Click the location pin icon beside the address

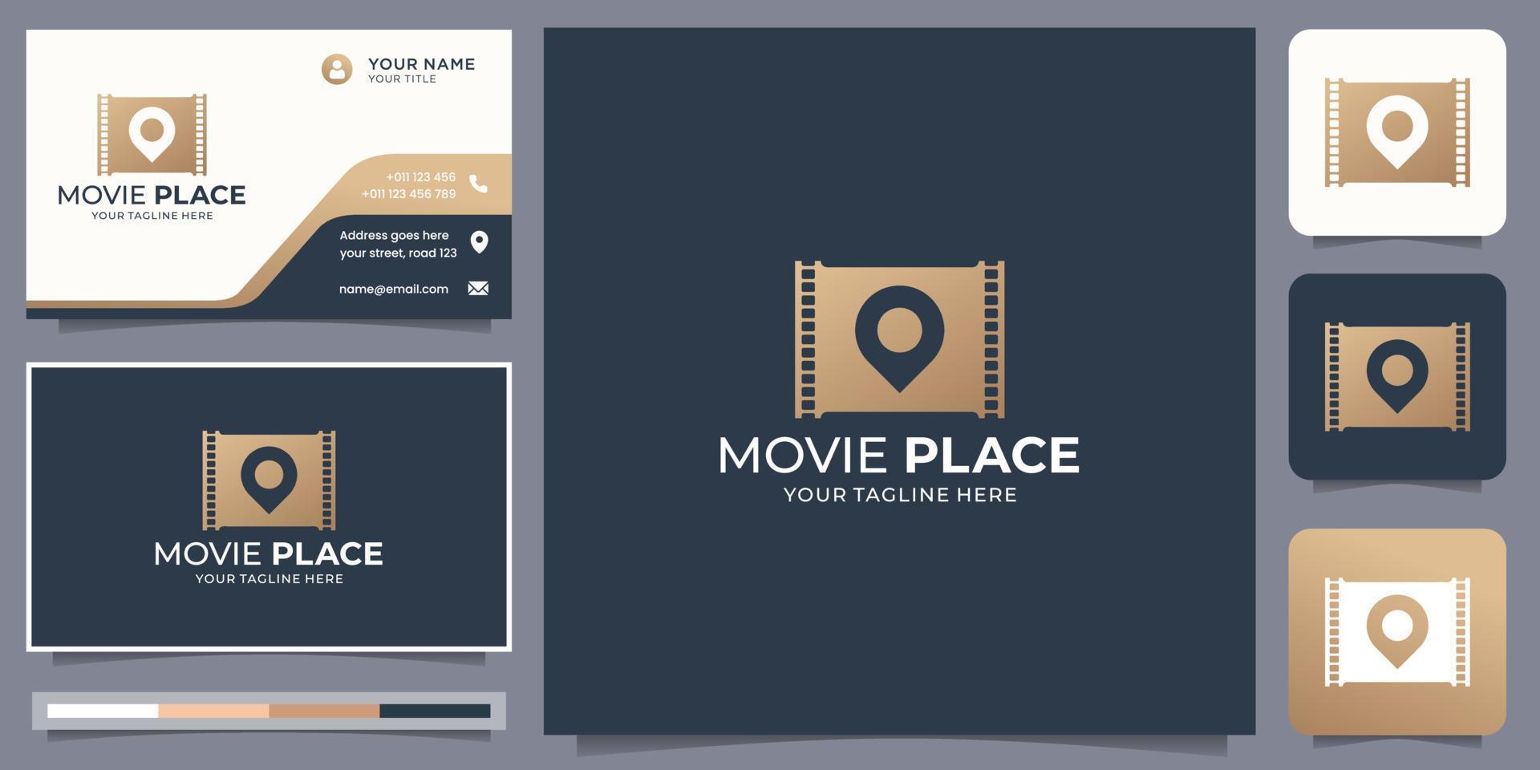[479, 242]
